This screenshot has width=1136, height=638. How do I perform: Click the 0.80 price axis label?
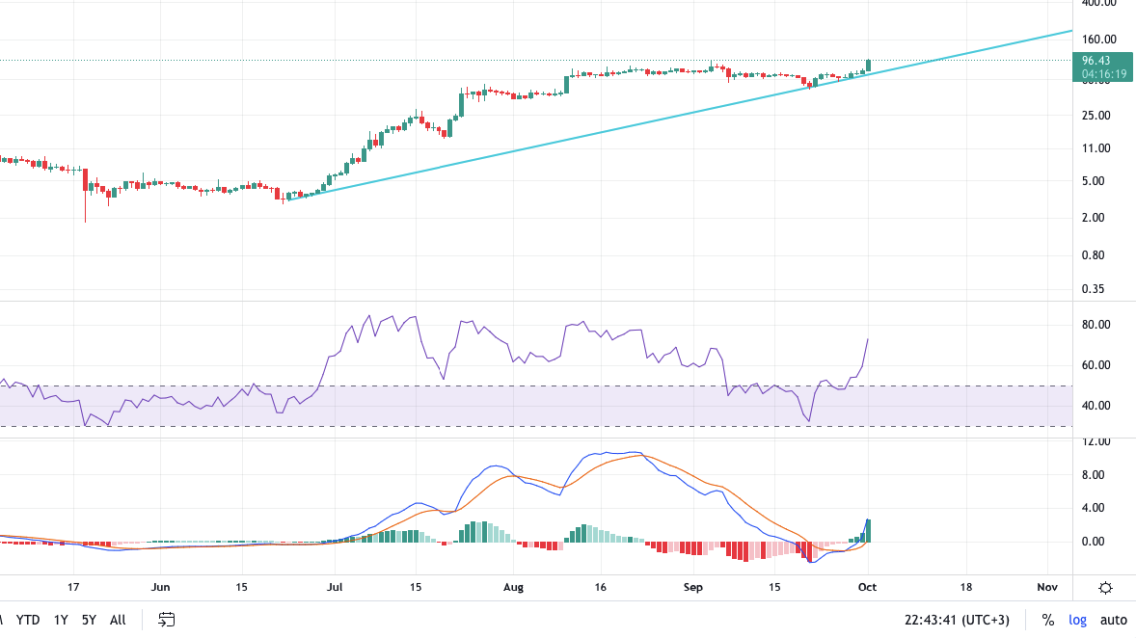1094,254
